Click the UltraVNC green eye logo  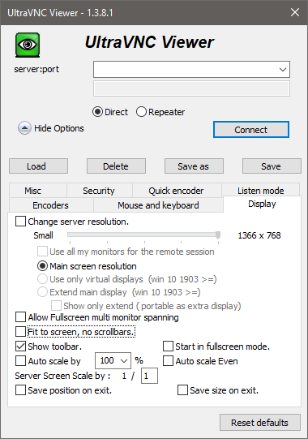[x=28, y=45]
